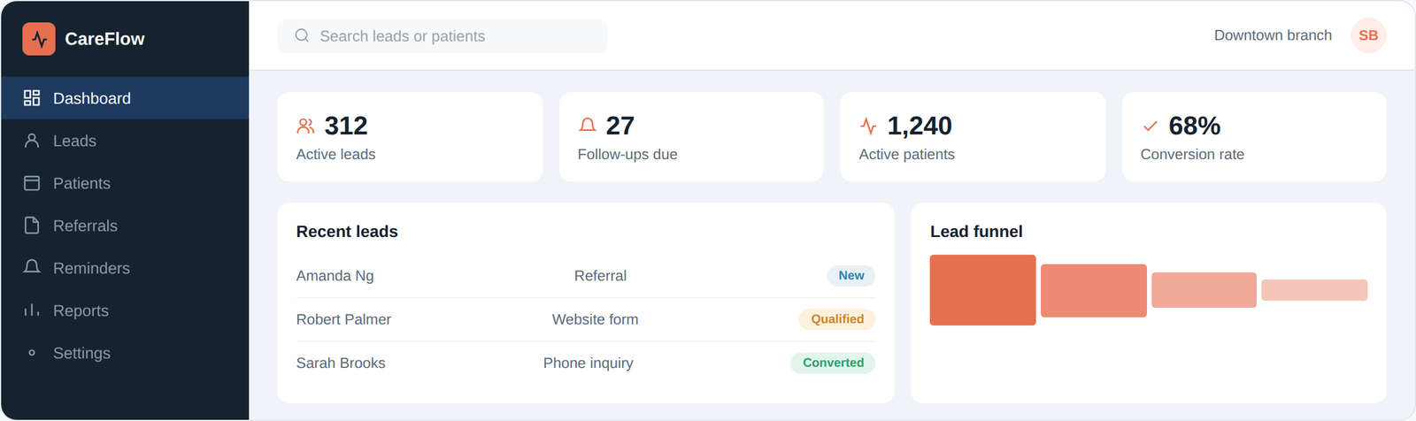This screenshot has width=1416, height=421.
Task: Click the lightest last funnel bar
Action: tap(1314, 290)
